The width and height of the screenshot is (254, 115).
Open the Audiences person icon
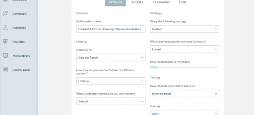click(5, 27)
